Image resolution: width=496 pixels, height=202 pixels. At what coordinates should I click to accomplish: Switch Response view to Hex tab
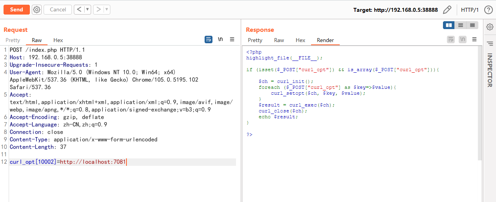300,40
